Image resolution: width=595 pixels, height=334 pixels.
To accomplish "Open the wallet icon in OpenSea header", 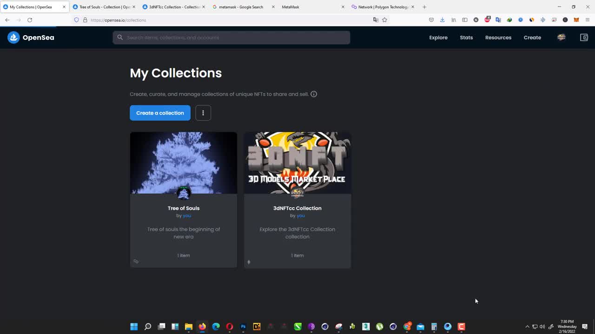I will coord(584,38).
